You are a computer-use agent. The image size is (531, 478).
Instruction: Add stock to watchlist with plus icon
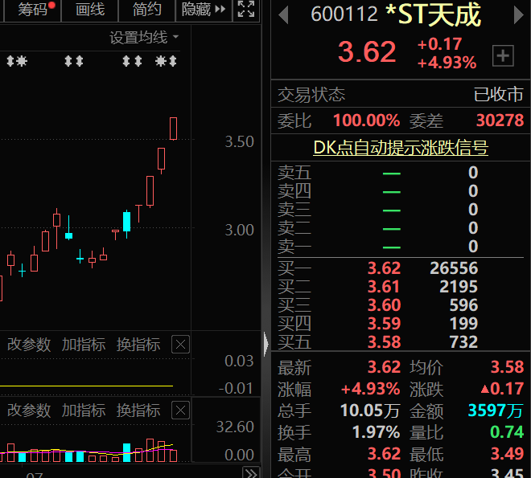(x=503, y=55)
